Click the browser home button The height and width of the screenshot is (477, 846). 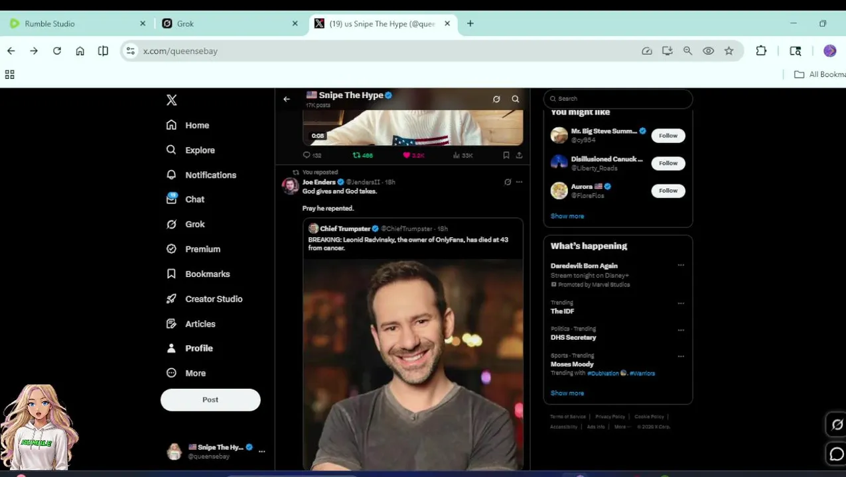click(x=80, y=51)
